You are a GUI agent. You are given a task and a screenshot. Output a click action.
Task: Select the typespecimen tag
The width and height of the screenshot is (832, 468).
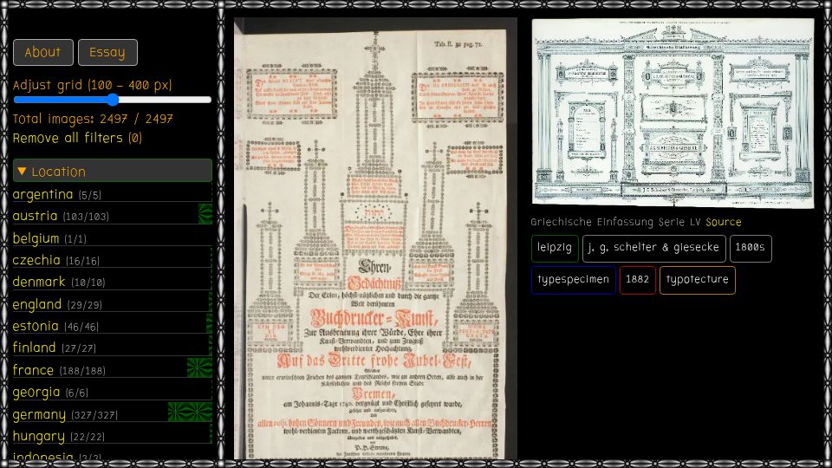(574, 280)
